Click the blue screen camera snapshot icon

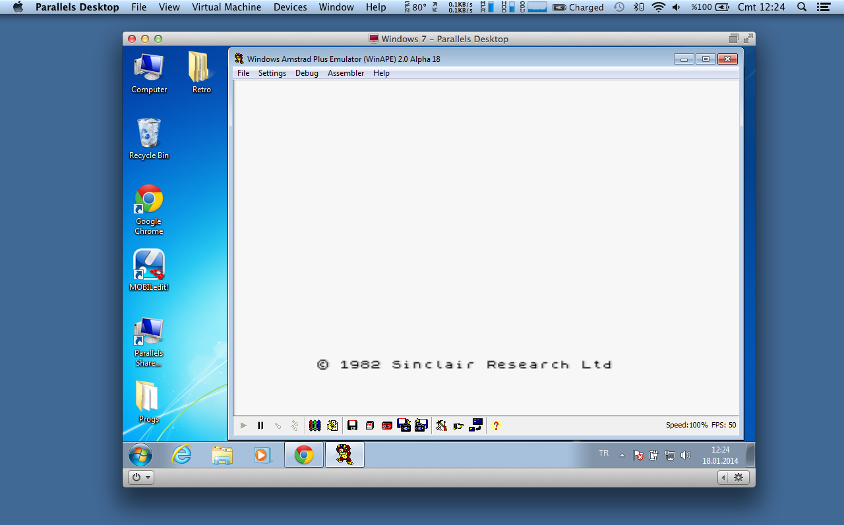tap(404, 426)
